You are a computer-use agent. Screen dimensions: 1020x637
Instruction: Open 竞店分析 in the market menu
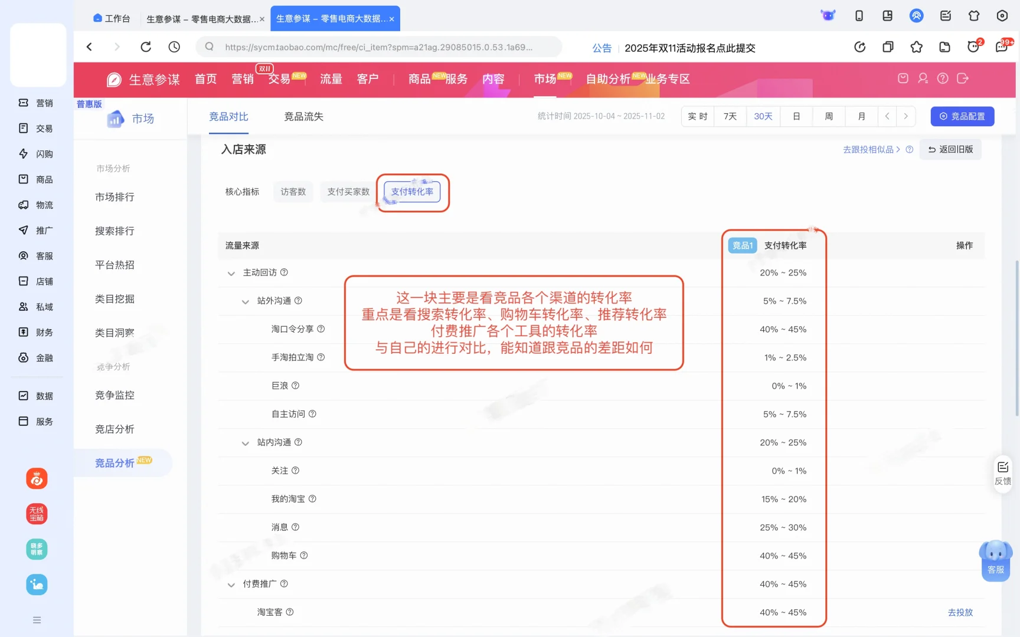coord(115,429)
